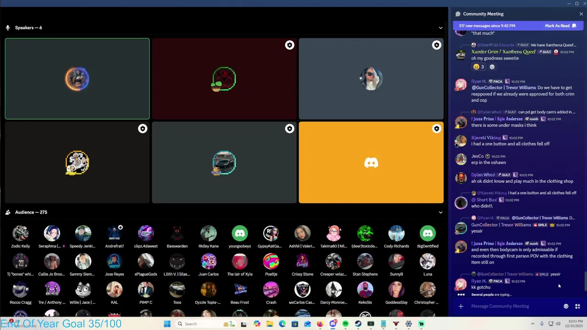This screenshot has height=330, width=587.
Task: Close the Community Meeting chat panel
Action: [581, 14]
